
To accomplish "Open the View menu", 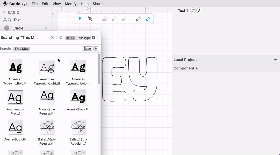I will pyautogui.click(x=56, y=4).
